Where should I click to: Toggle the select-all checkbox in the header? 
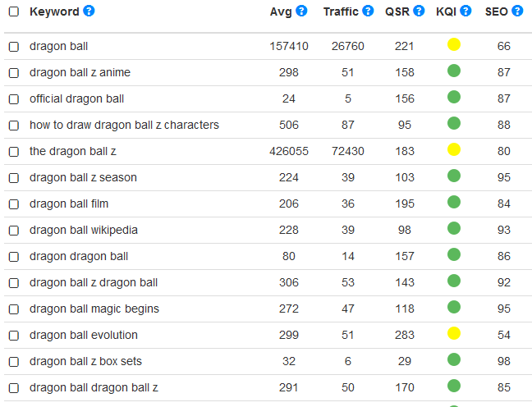(14, 11)
